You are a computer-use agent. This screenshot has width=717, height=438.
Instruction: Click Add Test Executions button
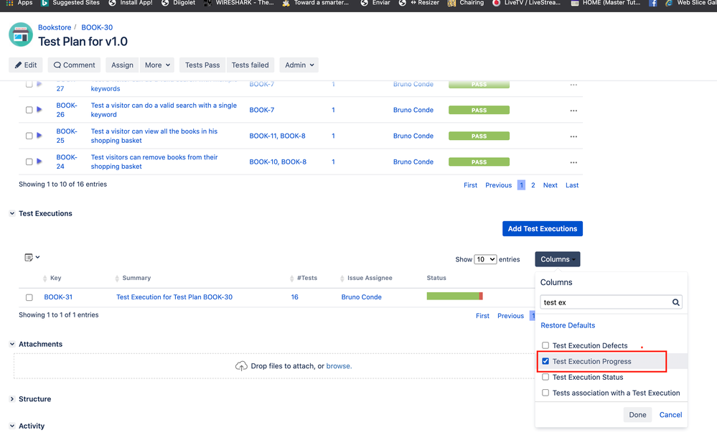tap(543, 229)
